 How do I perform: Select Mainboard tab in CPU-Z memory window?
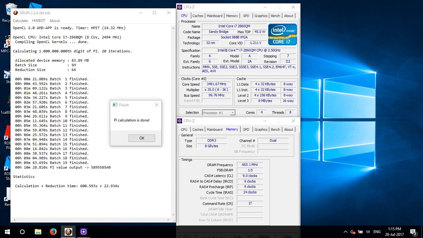(215, 130)
